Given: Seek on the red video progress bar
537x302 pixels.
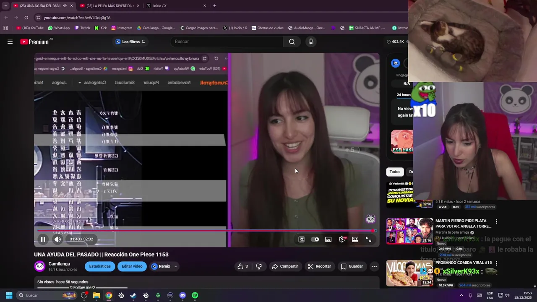Looking at the screenshot, I should (x=206, y=230).
